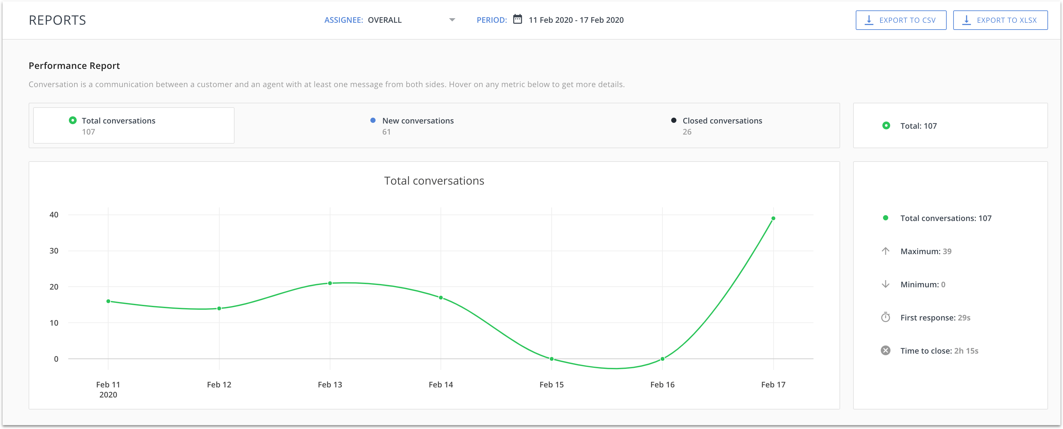The height and width of the screenshot is (429, 1063).
Task: Click the Feb 17 peak data point
Action: point(773,218)
